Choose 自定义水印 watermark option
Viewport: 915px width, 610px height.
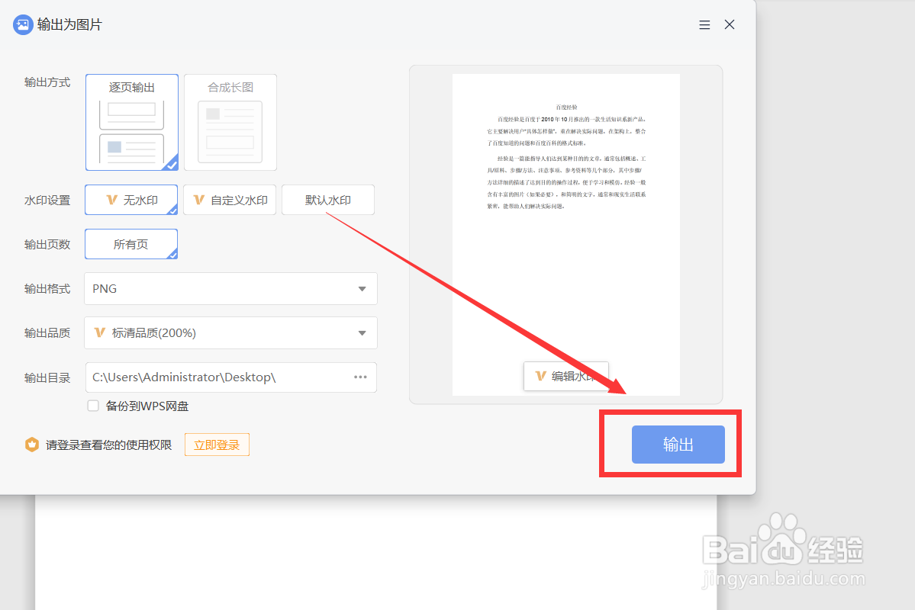230,200
